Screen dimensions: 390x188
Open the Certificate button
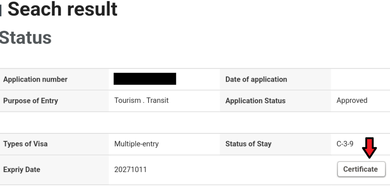coord(361,169)
